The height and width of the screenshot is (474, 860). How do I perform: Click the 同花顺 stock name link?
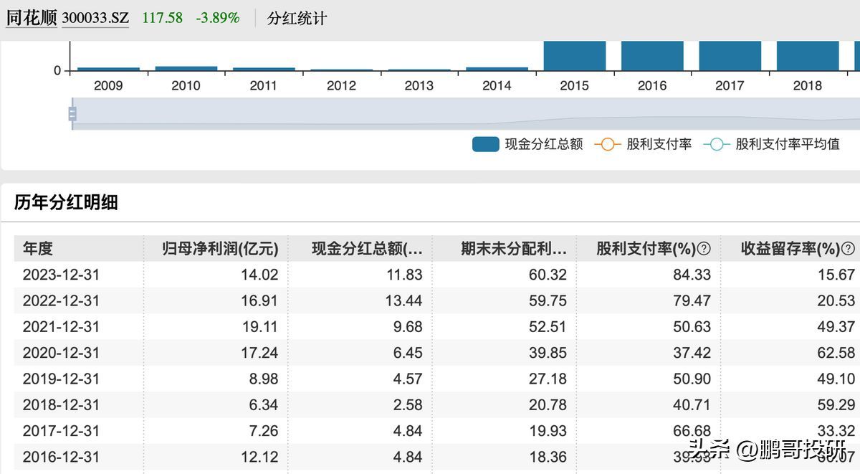[x=31, y=18]
